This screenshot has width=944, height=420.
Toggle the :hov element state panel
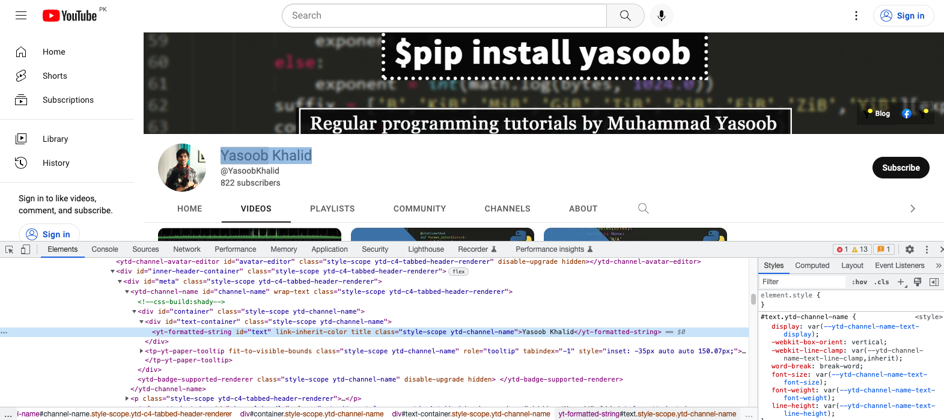coord(859,282)
